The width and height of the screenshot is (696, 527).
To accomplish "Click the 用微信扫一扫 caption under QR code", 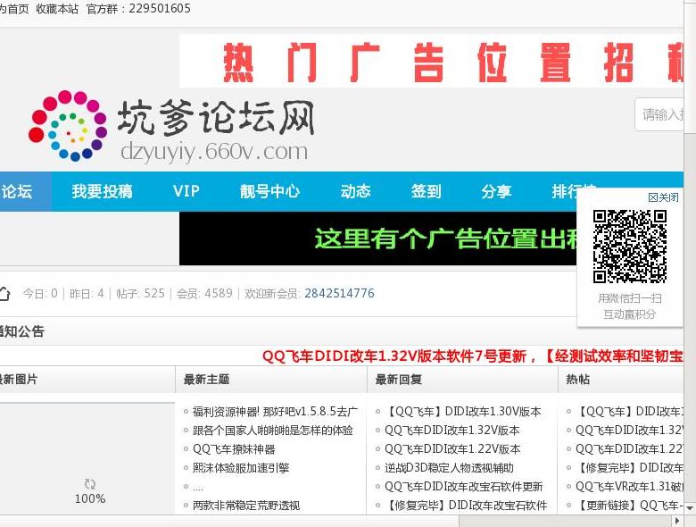I will coord(630,298).
